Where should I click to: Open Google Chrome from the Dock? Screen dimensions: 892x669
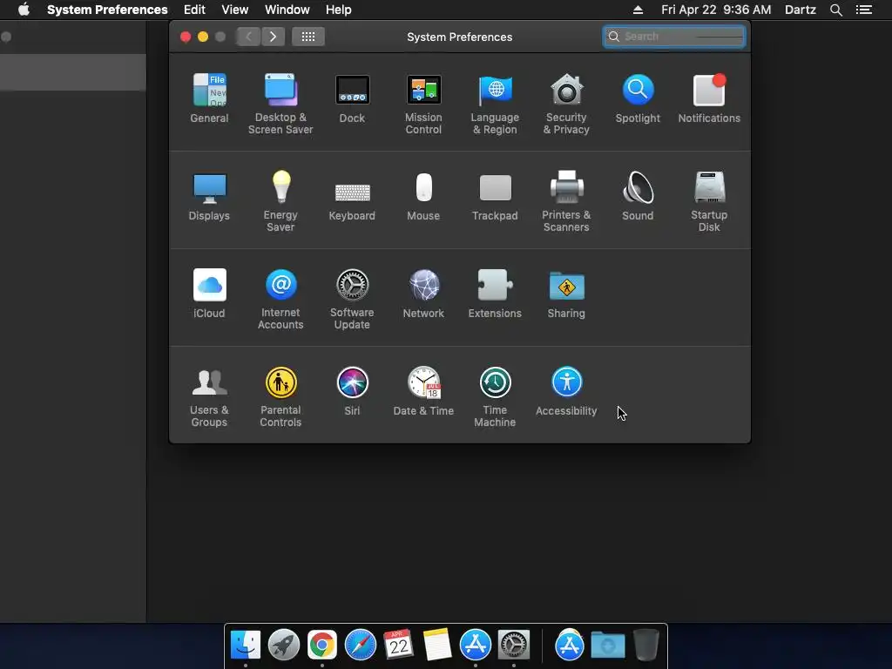coord(322,645)
